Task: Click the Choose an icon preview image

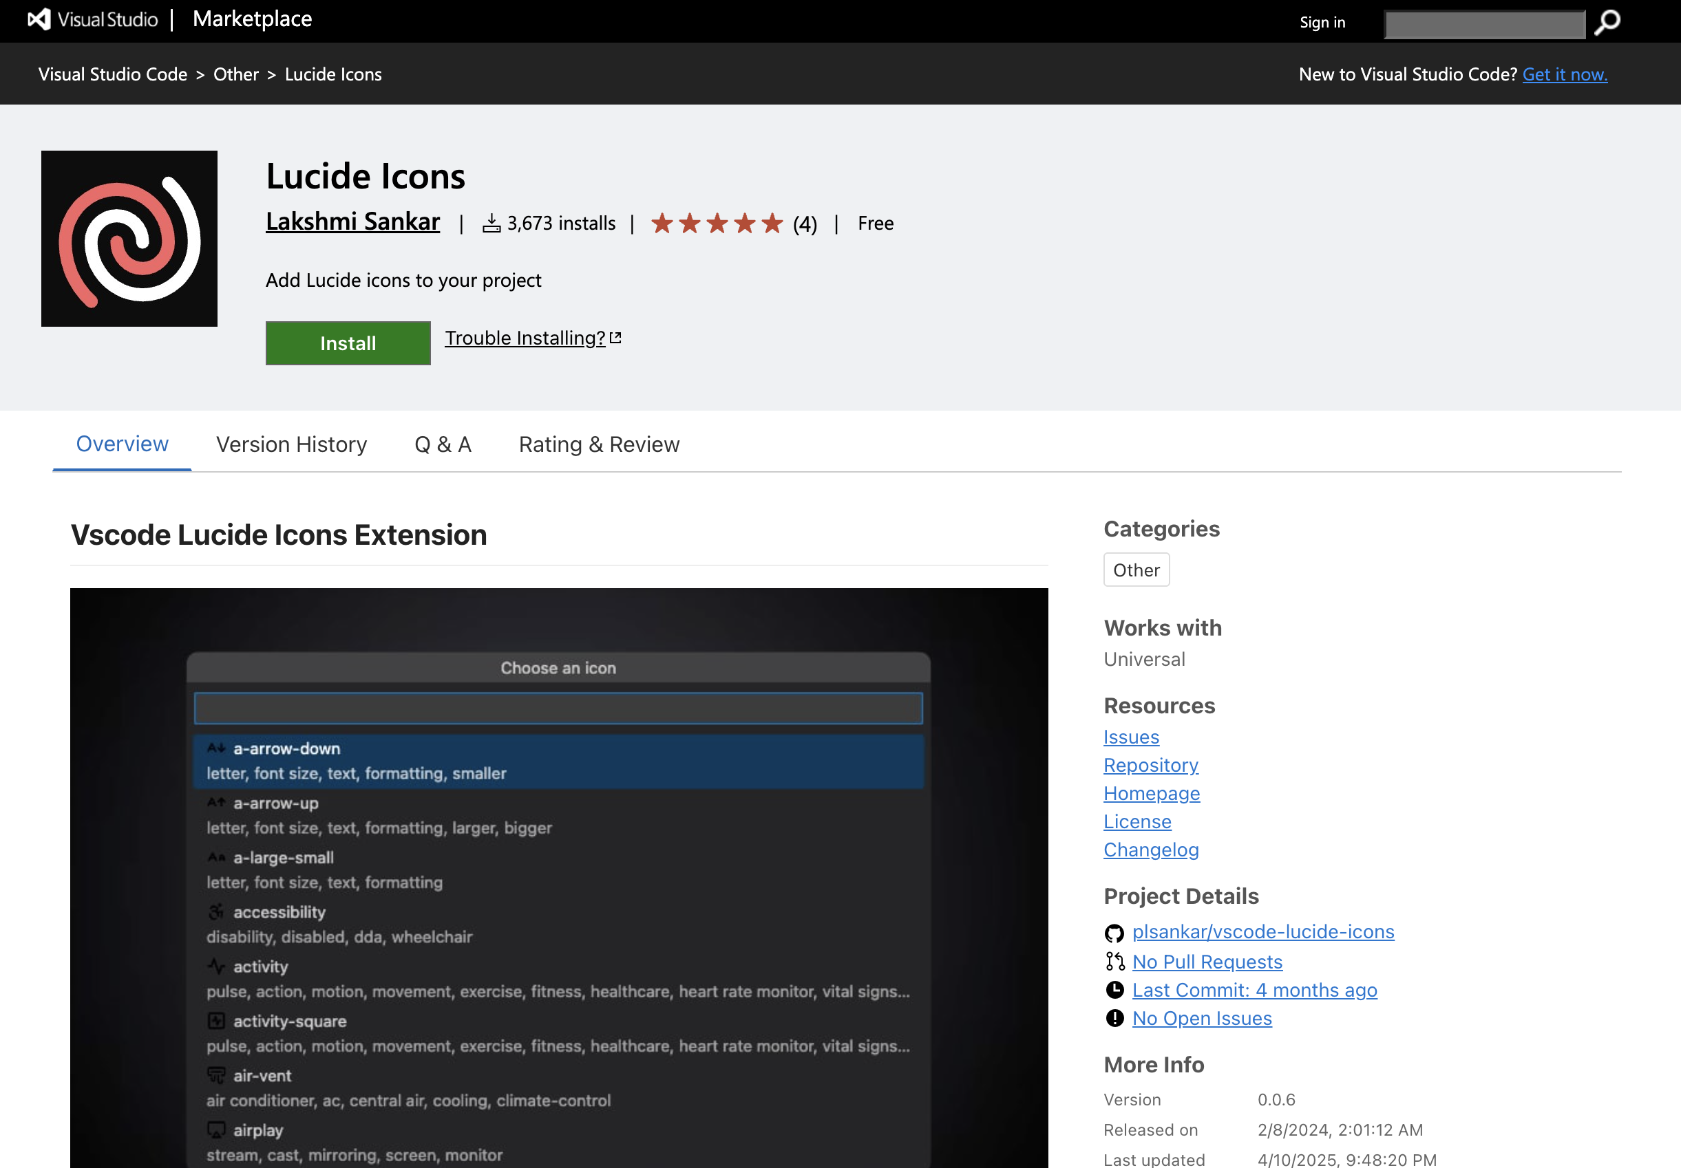Action: [559, 878]
